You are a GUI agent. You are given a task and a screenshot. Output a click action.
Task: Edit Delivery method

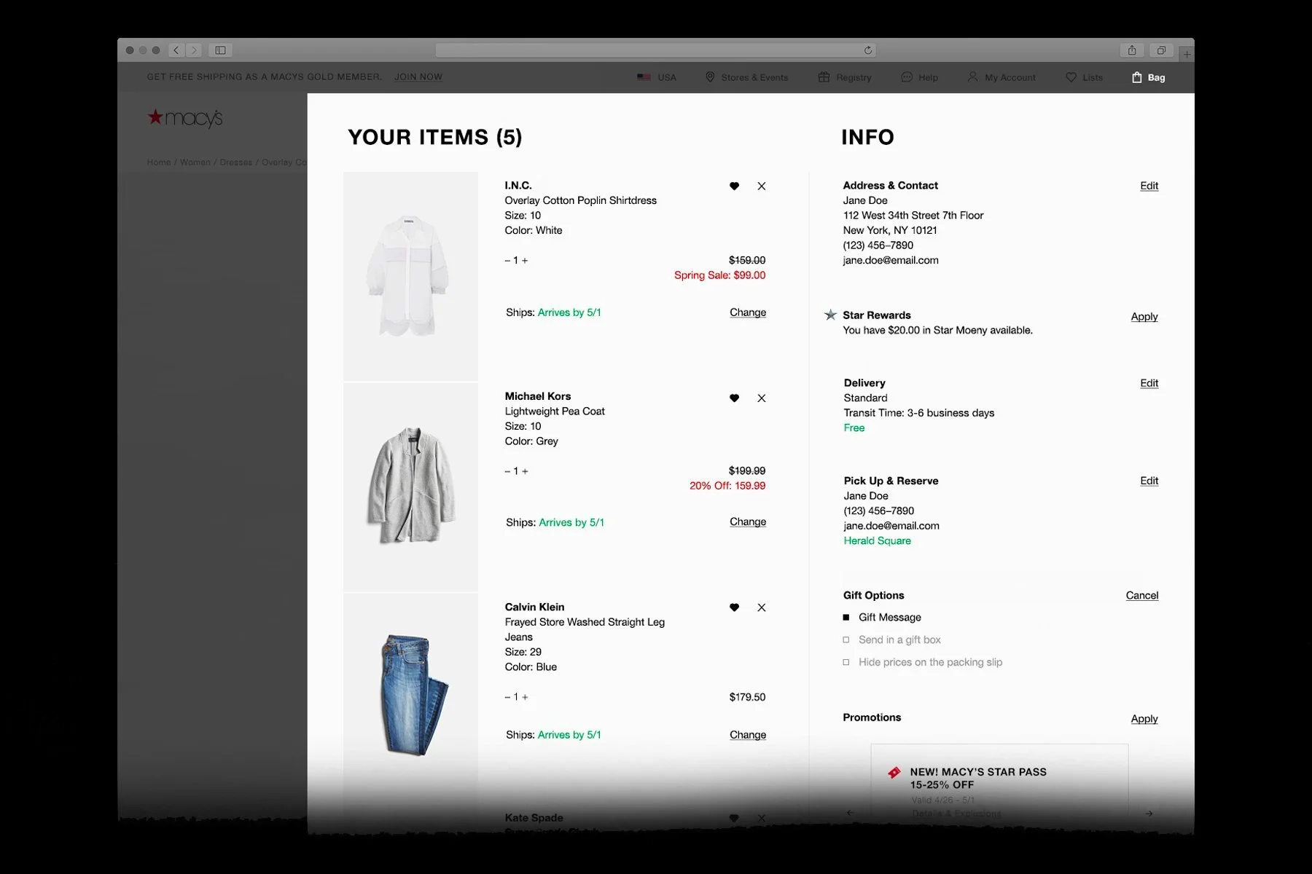coord(1149,383)
